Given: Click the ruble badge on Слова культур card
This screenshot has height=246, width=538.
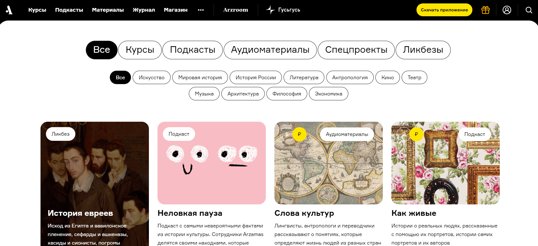Looking at the screenshot, I should coord(299,134).
